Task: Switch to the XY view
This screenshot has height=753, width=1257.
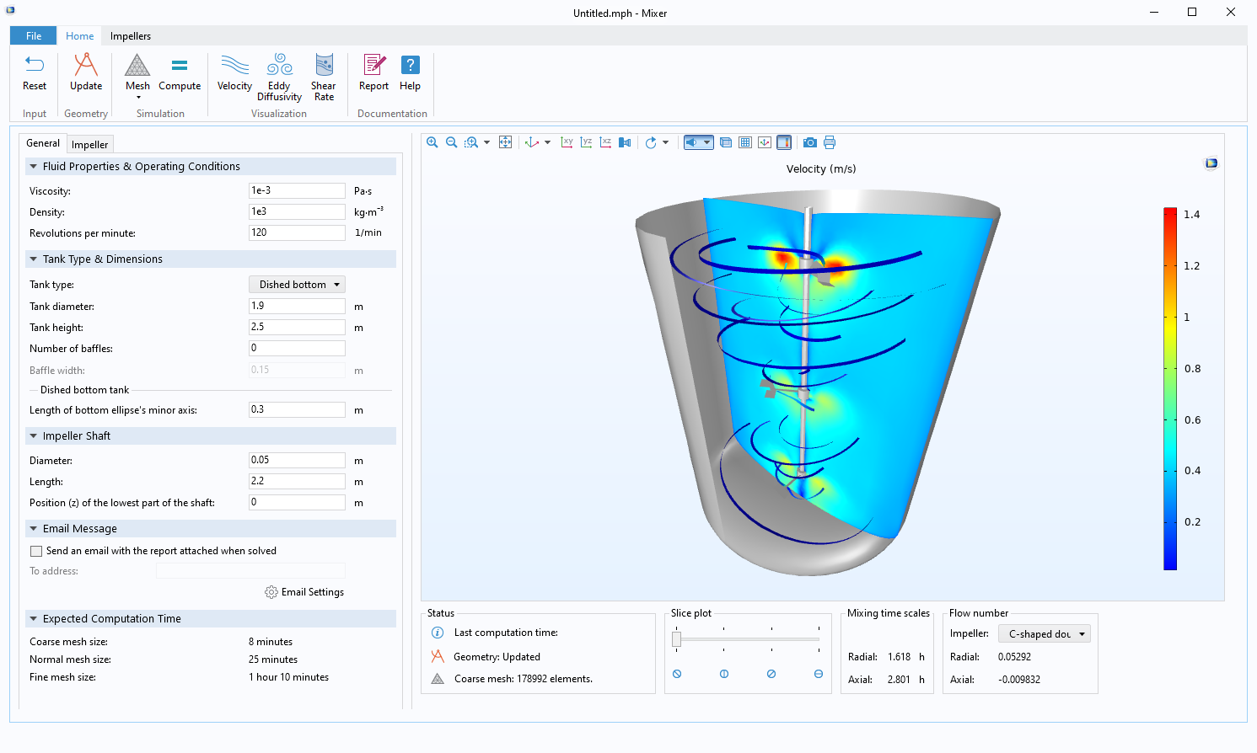Action: (567, 142)
